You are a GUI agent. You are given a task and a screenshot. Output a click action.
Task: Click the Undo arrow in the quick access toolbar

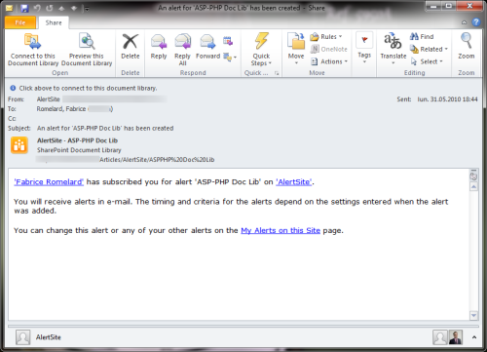point(37,8)
